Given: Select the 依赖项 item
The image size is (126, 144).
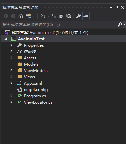Looking at the screenshot, I should pyautogui.click(x=30, y=52).
